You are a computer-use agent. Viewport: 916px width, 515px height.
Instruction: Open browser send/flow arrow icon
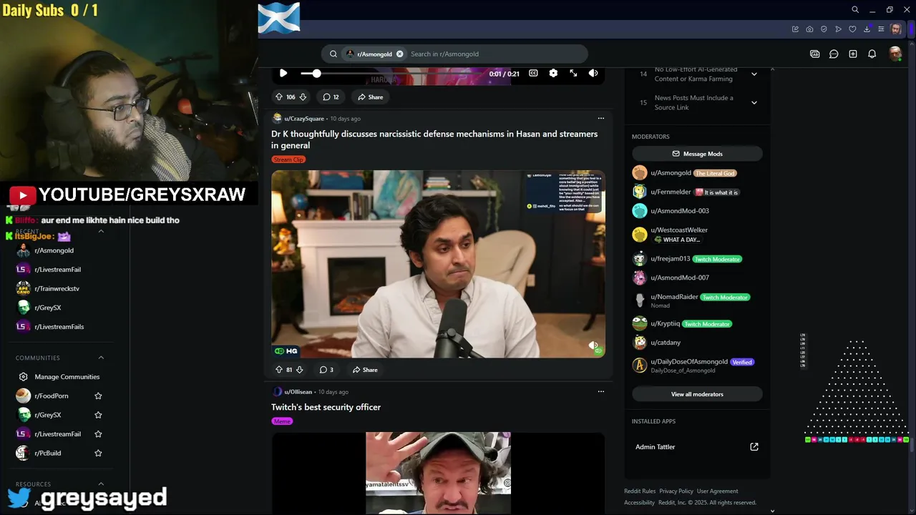[838, 29]
